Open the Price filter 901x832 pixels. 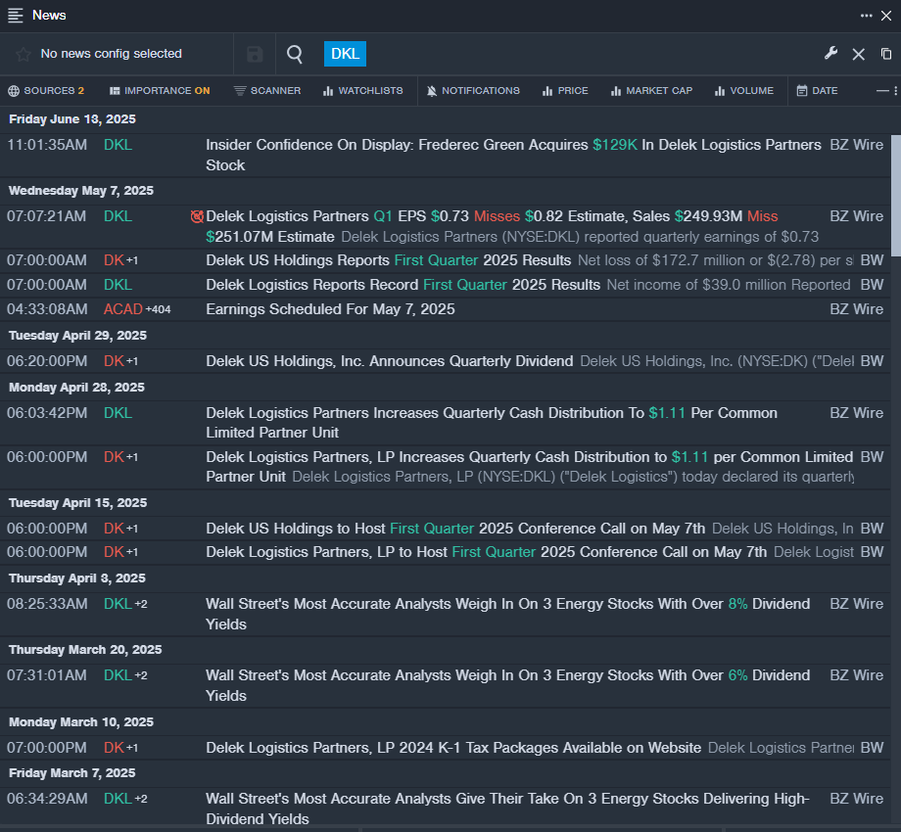coord(565,91)
